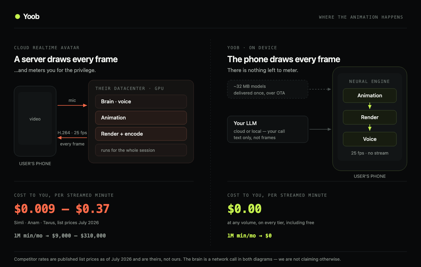Image resolution: width=421 pixels, height=267 pixels.
Task: Click the green '$0.00' price
Action: pyautogui.click(x=245, y=209)
